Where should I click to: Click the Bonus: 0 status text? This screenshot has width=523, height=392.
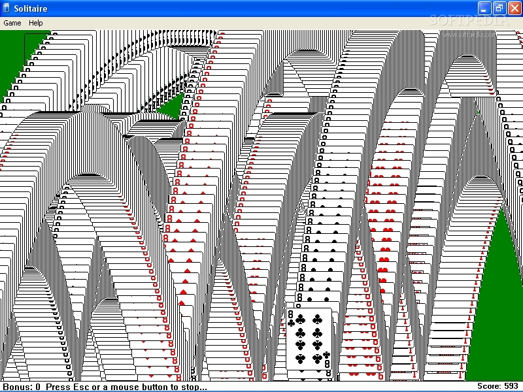pyautogui.click(x=22, y=387)
